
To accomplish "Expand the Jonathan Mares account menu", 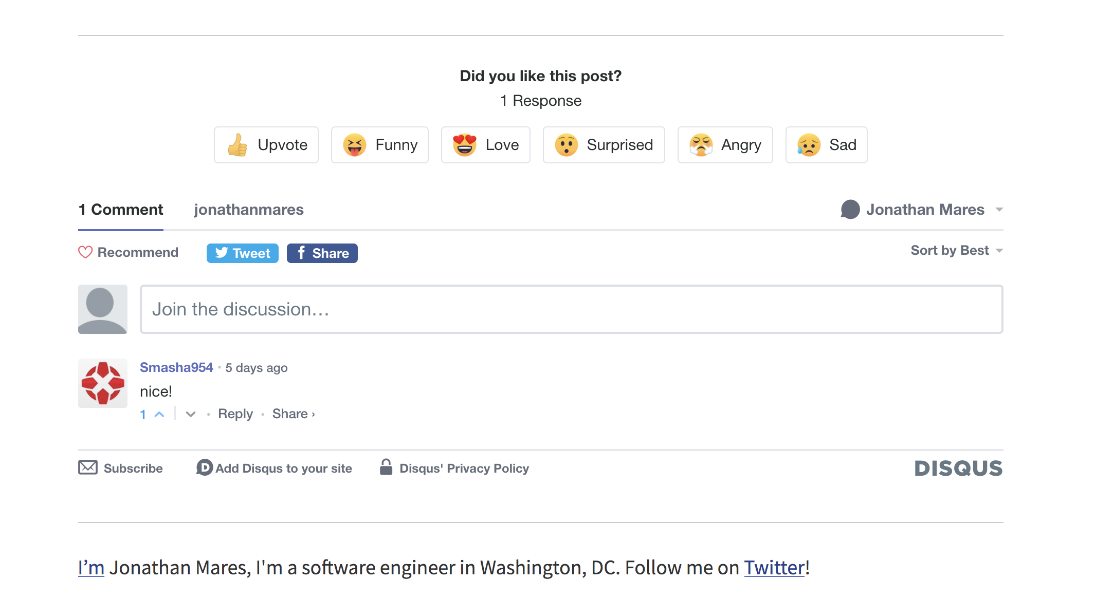I will (x=925, y=210).
